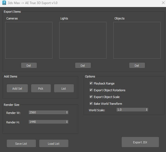Click the 3ds Max app icon in title bar

[x=4, y=3]
